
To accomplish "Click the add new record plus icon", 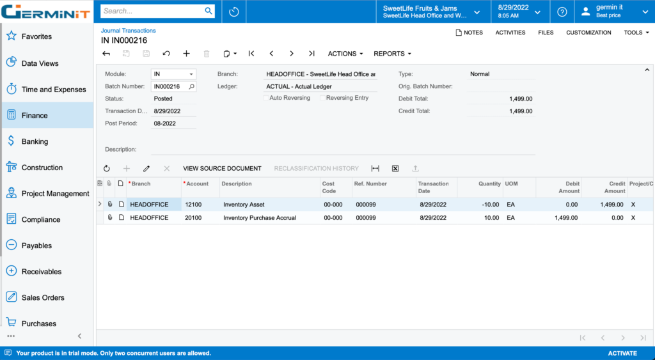I will 186,54.
